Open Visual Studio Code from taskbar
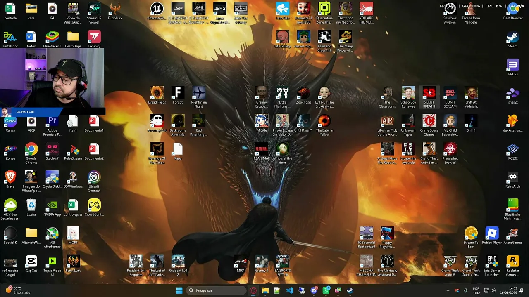 point(290,290)
